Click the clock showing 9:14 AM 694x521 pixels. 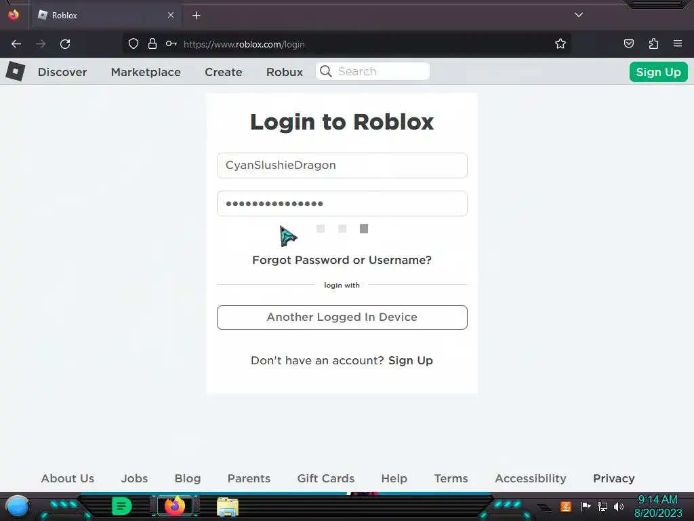point(657,500)
